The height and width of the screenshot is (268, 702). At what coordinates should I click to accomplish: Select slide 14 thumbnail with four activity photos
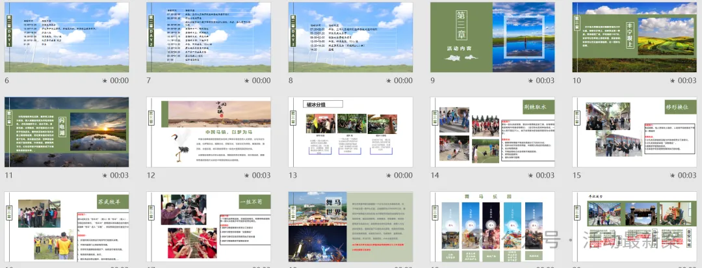click(493, 132)
